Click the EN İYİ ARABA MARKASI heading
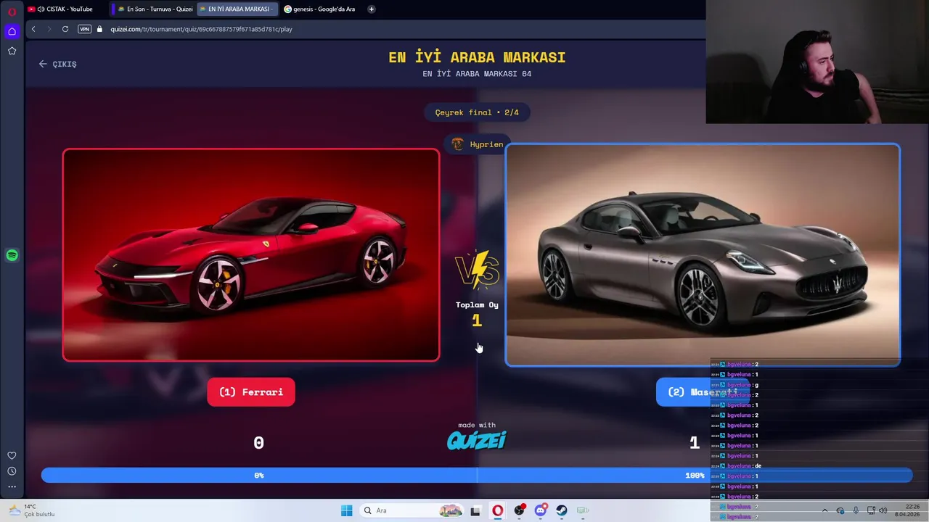 477,57
